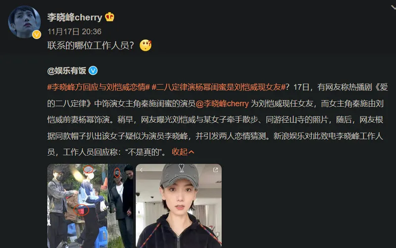The height and width of the screenshot is (248, 396).
Task: Open username 李晓峰cherry
Action: pos(75,17)
